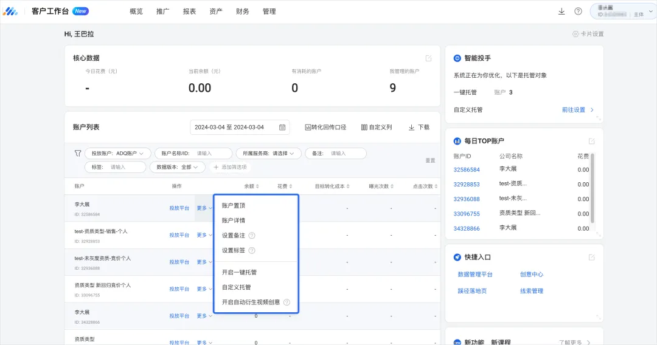Screen dimensions: 657x345
Task: Open the 管理 tab
Action: coord(269,12)
